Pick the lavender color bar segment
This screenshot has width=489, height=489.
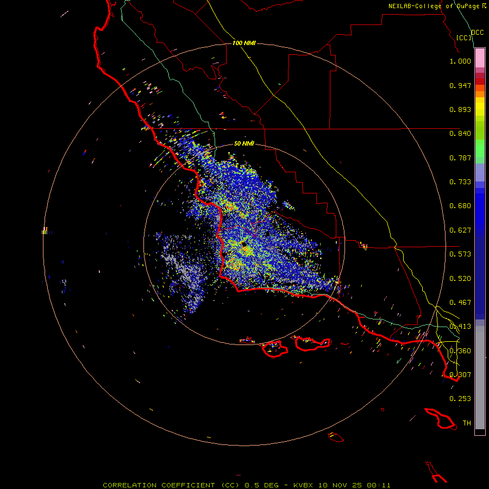(480, 172)
